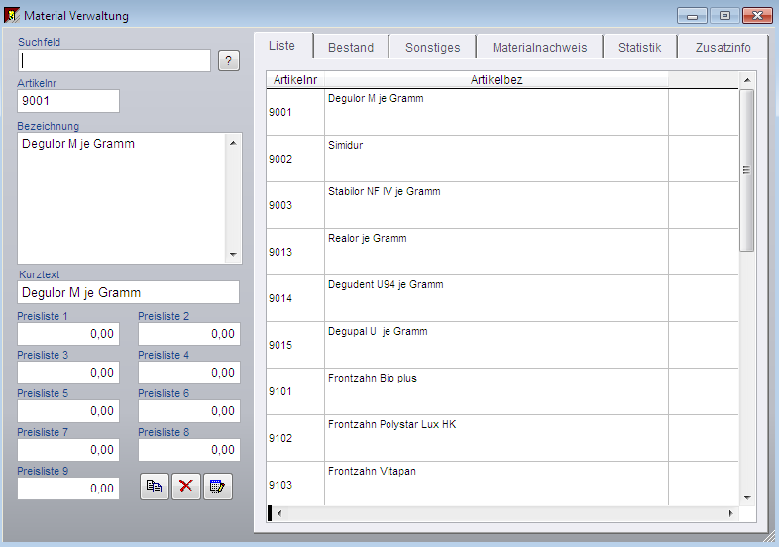Click the list's vertical scroll up arrow
This screenshot has width=779, height=547.
click(x=746, y=80)
